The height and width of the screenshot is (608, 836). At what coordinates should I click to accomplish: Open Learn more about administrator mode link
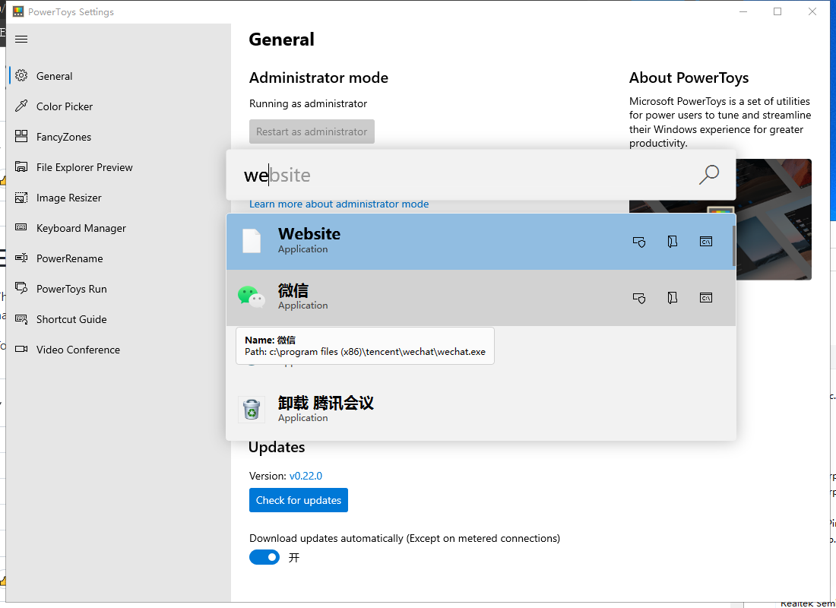[x=339, y=204]
